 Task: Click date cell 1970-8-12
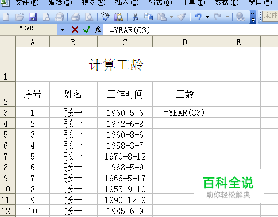(x=125, y=156)
